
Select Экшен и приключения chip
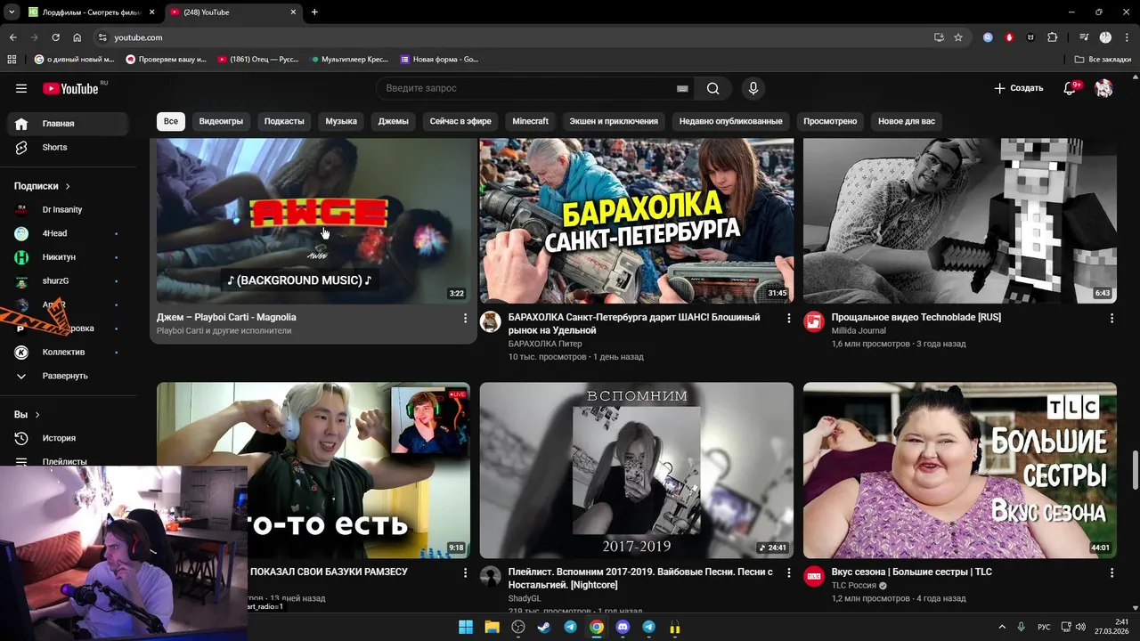[614, 121]
